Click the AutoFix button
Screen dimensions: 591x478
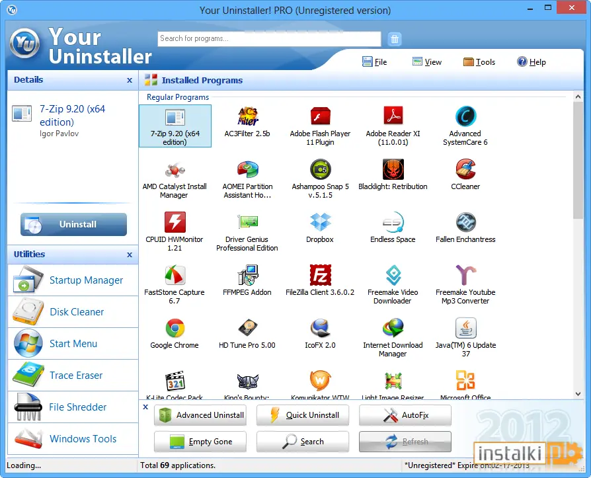[x=405, y=415]
